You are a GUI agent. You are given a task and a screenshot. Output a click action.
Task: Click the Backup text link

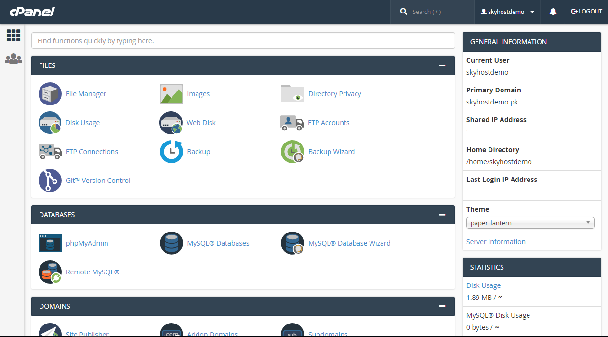[199, 152]
